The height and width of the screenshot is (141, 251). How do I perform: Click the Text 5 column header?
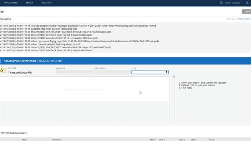click(162, 140)
